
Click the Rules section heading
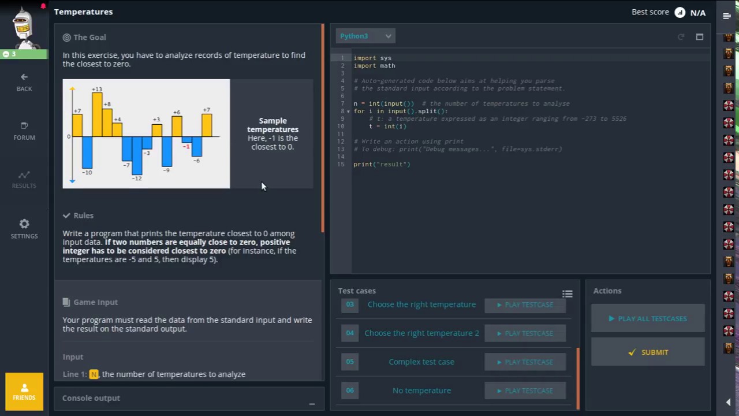83,215
